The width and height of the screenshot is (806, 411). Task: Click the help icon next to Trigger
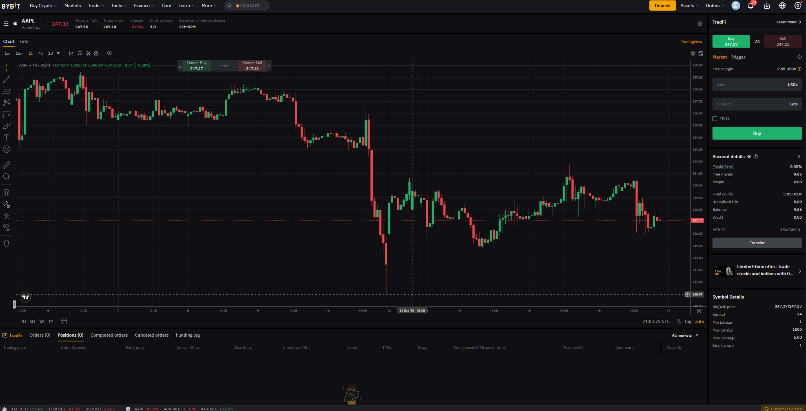[x=799, y=57]
